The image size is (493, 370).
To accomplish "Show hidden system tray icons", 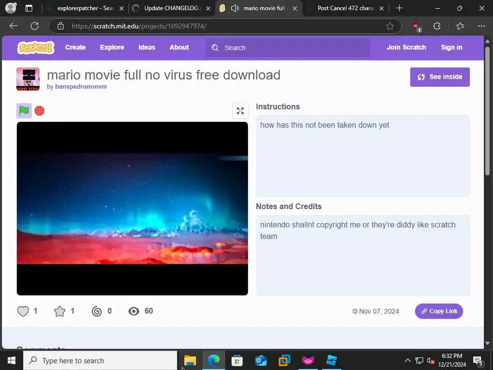I will 407,360.
